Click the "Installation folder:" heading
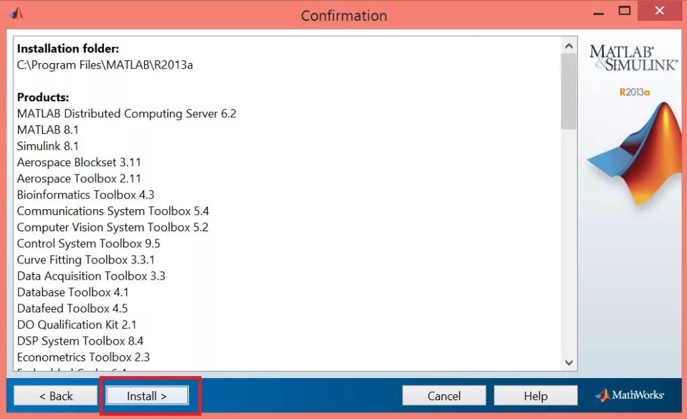 coord(68,48)
